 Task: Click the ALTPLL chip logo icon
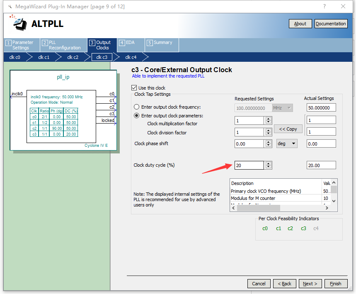click(19, 23)
